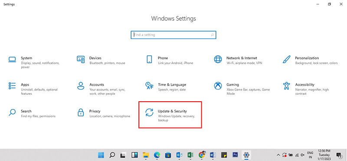Screen dimensions: 347x161
Task: Click the Personalization heading text
Action: click(307, 58)
